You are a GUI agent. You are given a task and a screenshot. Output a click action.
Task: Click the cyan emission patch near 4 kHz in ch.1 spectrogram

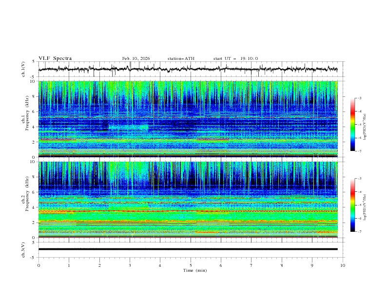[x=128, y=128]
